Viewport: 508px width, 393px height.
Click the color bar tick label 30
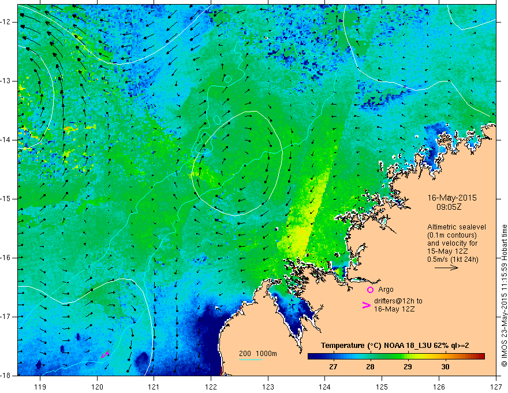coord(446,367)
